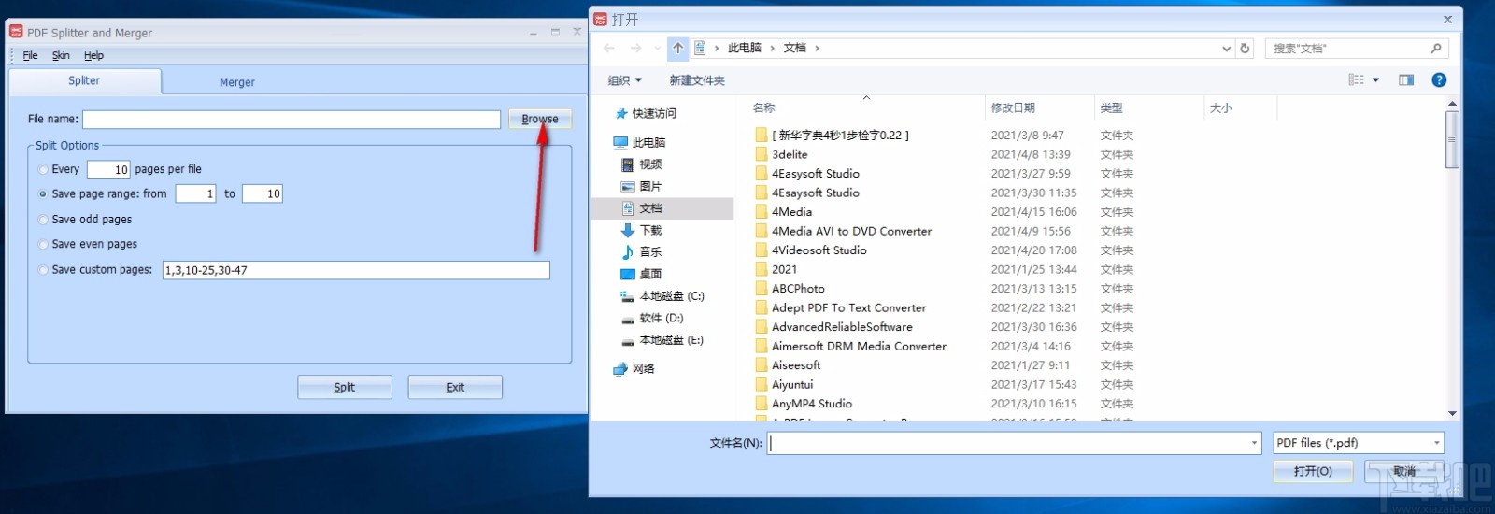The width and height of the screenshot is (1495, 514).
Task: Select the ABCPhoto folder
Action: (798, 289)
